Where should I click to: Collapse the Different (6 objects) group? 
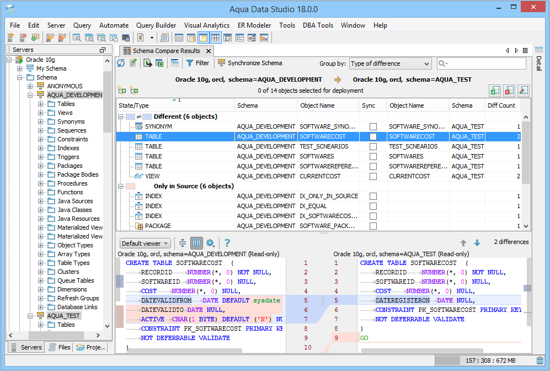[x=121, y=117]
